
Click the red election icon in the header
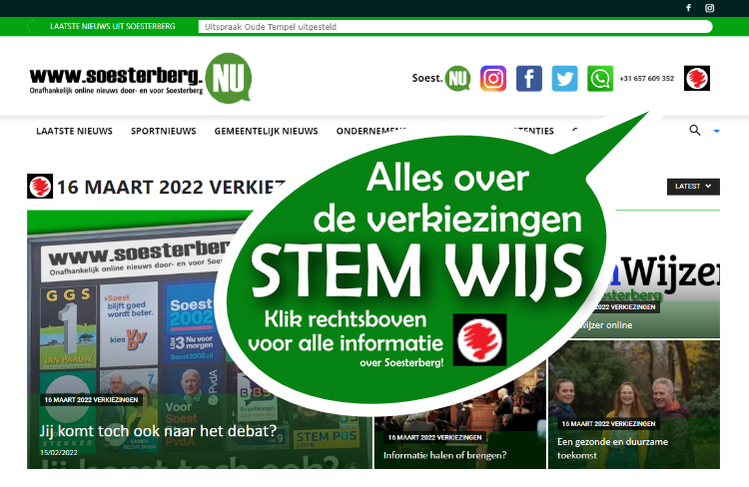pyautogui.click(x=696, y=78)
